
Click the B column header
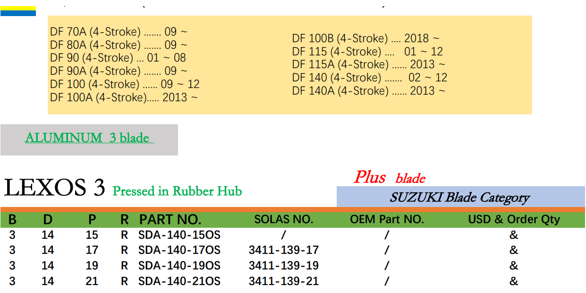click(12, 220)
